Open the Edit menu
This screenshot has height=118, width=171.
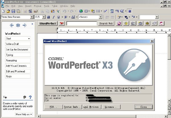click(x=13, y=6)
